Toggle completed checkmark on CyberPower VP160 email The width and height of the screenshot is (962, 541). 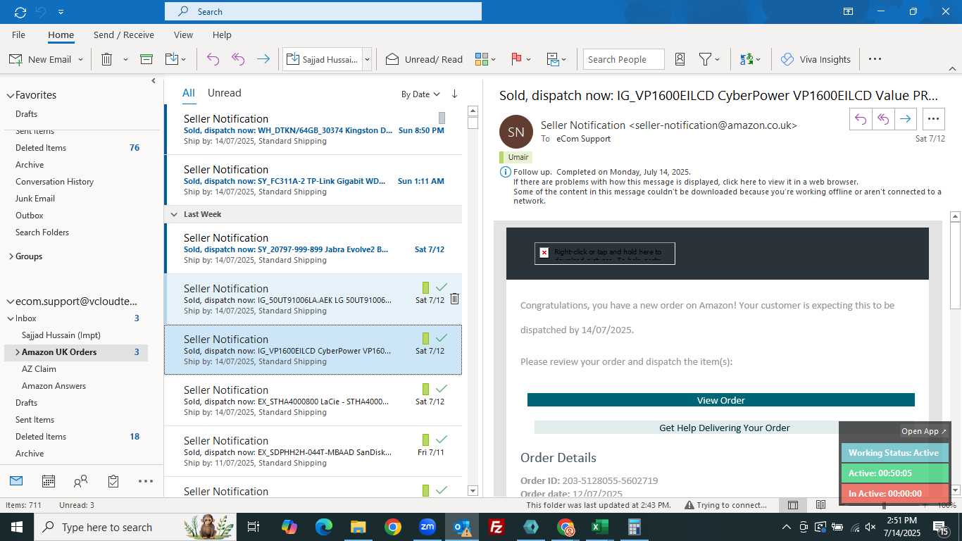pos(442,338)
